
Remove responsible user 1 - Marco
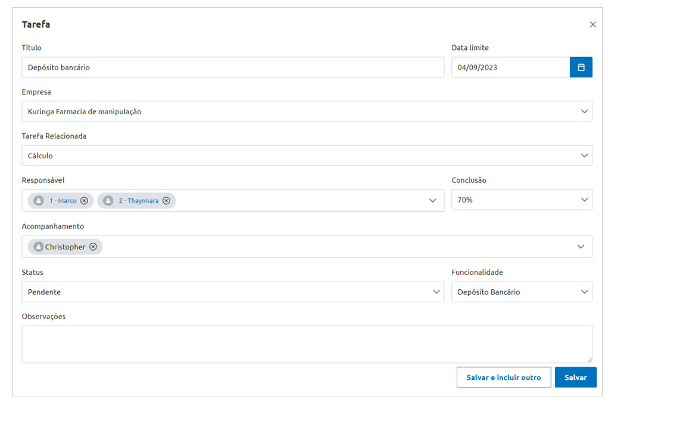coord(84,201)
